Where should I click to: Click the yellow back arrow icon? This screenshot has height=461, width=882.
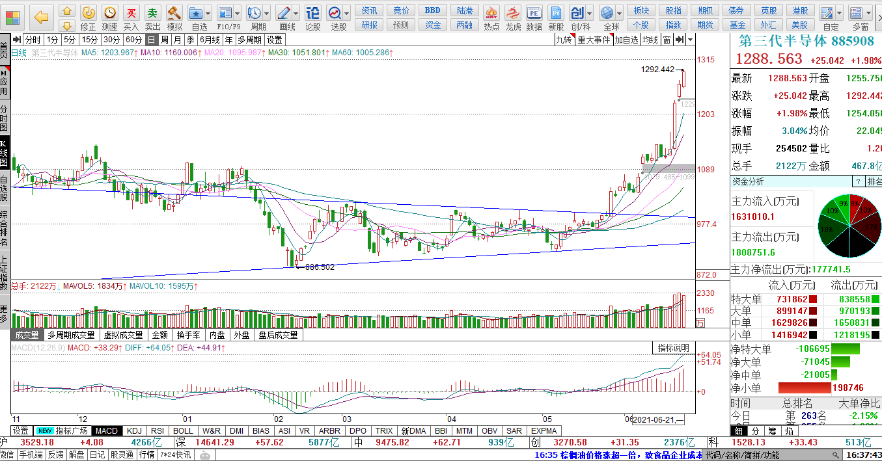coord(41,17)
